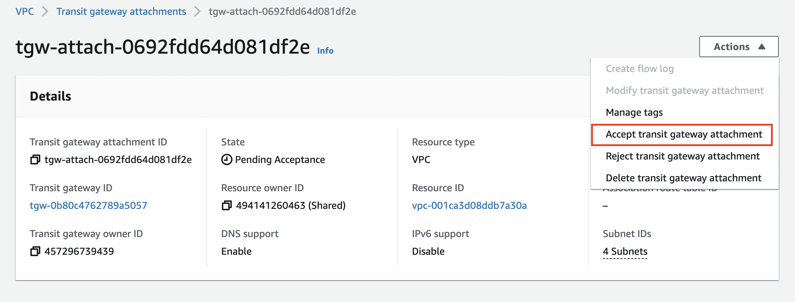This screenshot has width=795, height=302.
Task: Copy the resource owner ID
Action: coord(226,205)
